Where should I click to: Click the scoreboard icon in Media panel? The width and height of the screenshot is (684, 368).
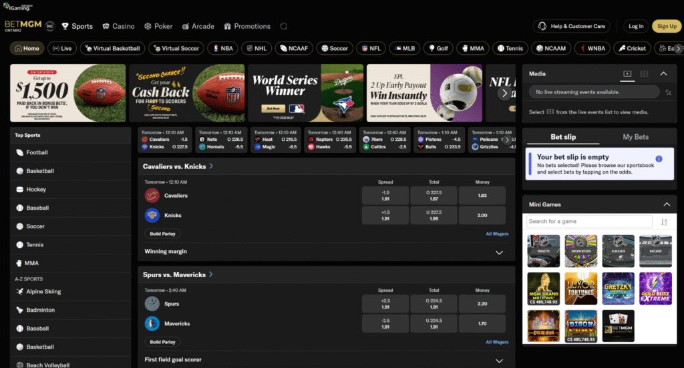point(645,74)
